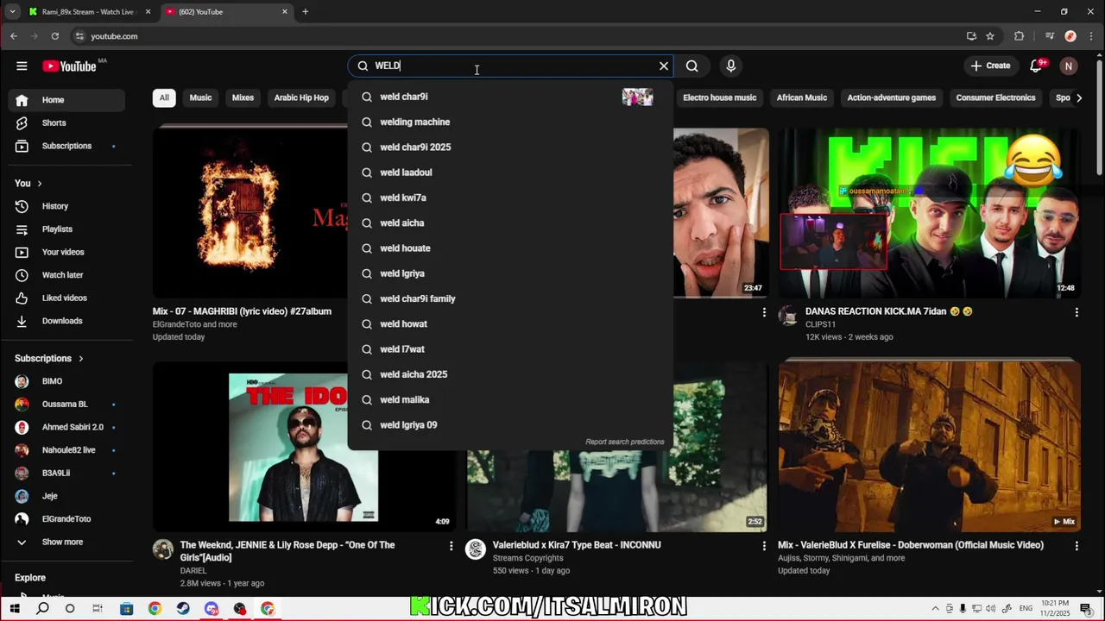
Task: Open Windows Start menu
Action: point(15,609)
